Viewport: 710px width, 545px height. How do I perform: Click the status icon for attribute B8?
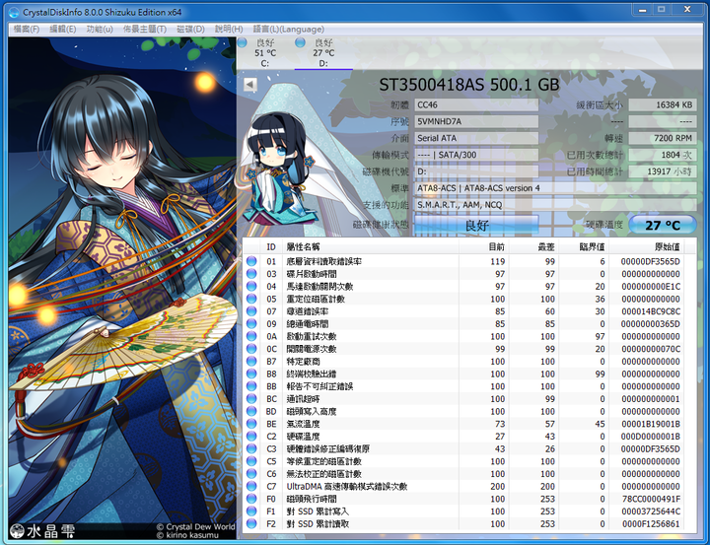251,374
